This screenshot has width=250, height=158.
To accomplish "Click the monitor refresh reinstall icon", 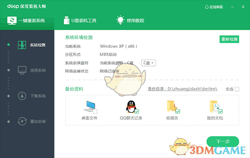I will click(x=12, y=20).
